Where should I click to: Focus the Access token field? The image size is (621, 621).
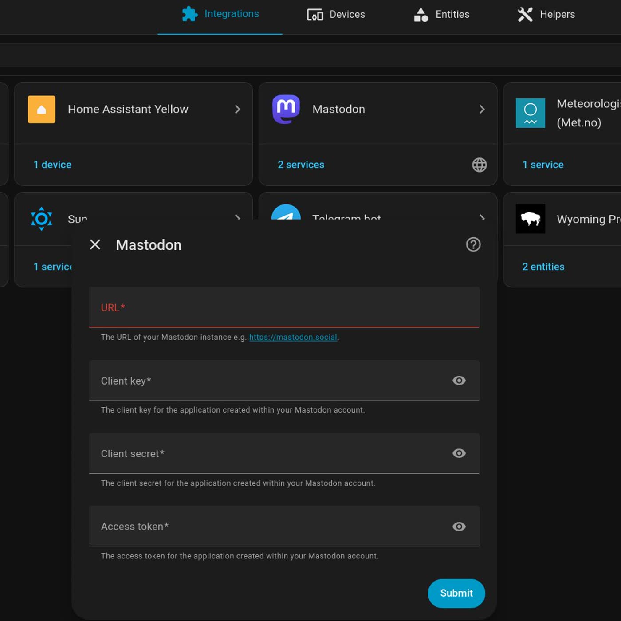284,526
